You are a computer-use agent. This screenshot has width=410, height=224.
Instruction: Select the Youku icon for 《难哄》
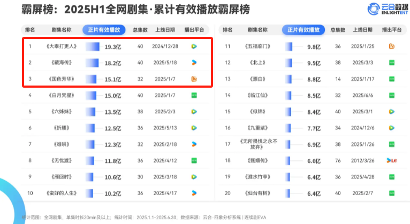click(194, 144)
